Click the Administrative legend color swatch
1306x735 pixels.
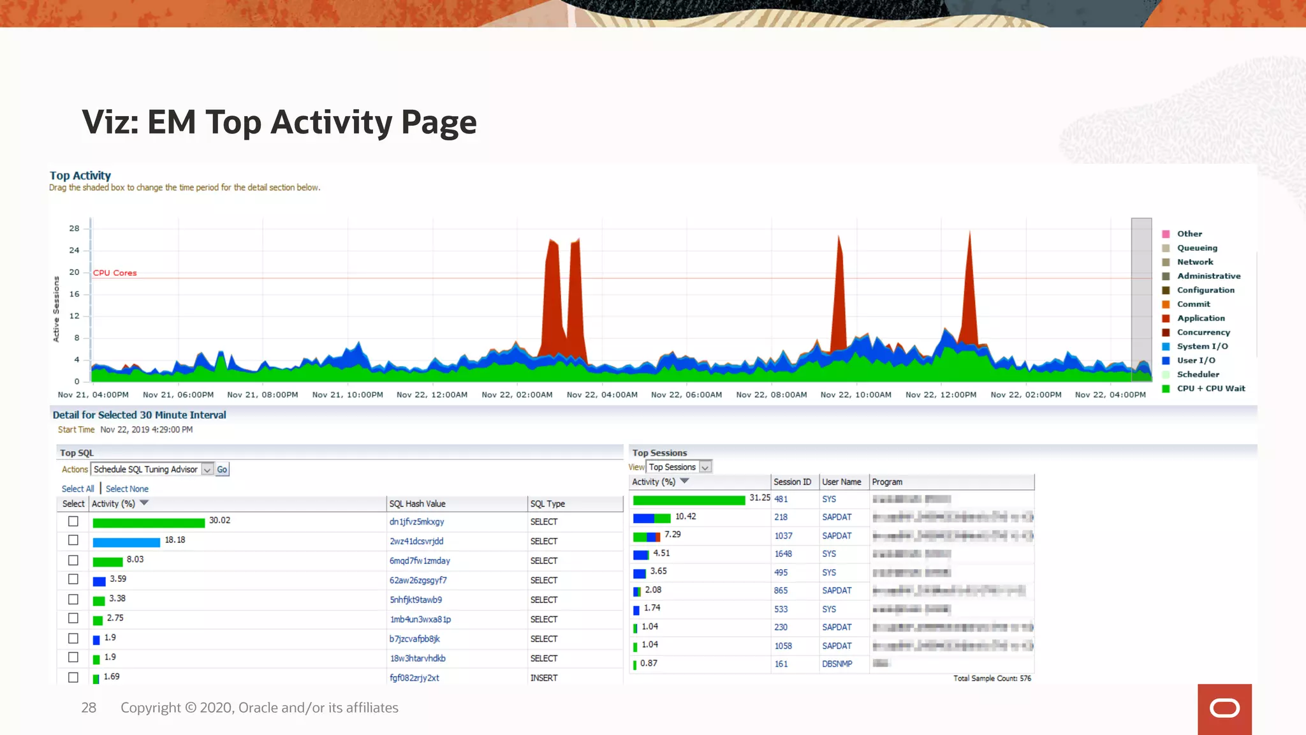coord(1166,276)
